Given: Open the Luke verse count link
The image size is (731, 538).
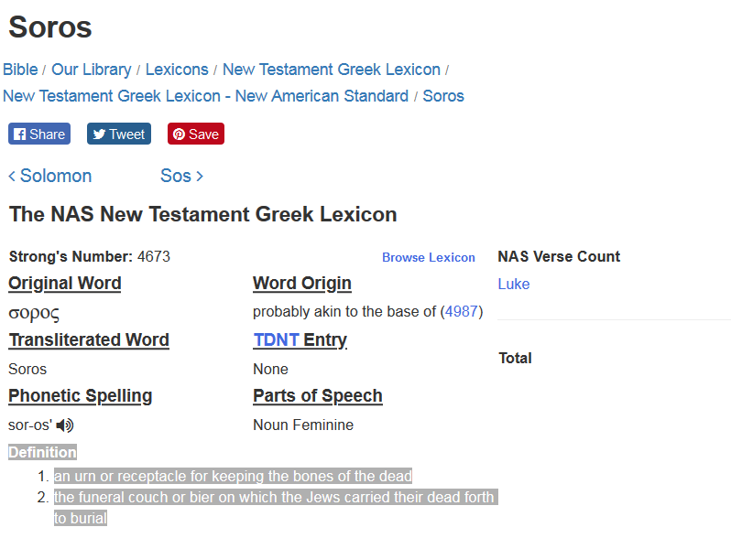Looking at the screenshot, I should point(514,285).
